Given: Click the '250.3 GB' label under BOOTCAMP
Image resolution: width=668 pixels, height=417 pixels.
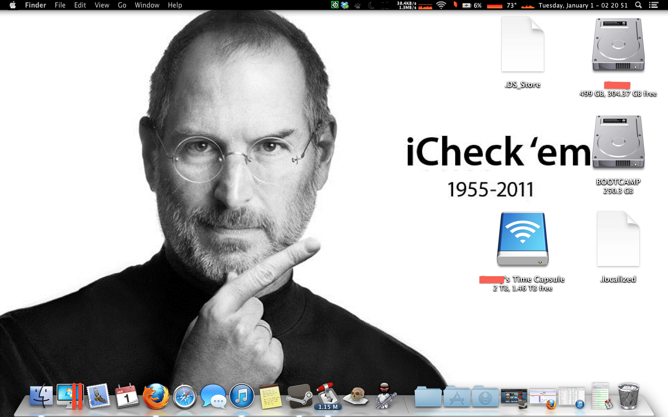Looking at the screenshot, I should coord(618,191).
